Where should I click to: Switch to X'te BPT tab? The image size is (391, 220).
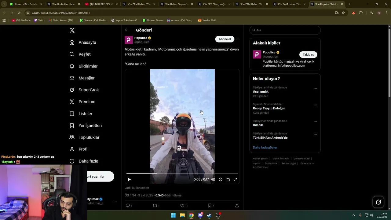[214, 4]
